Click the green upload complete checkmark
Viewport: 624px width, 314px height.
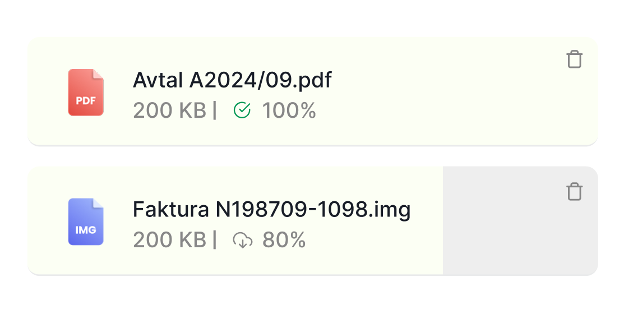coord(242,110)
